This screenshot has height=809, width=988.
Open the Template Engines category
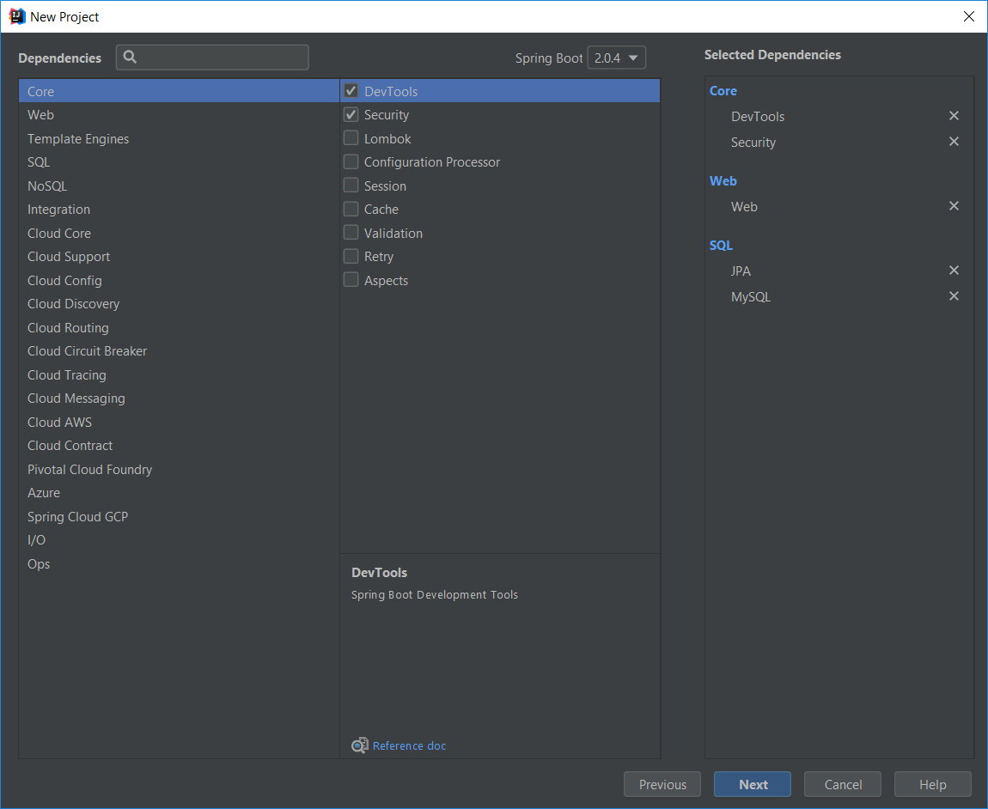pyautogui.click(x=179, y=138)
